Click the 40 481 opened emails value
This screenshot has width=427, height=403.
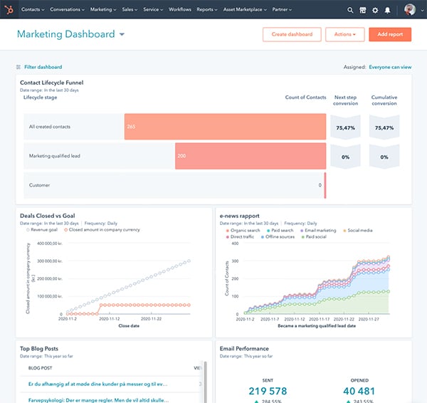[x=359, y=391]
